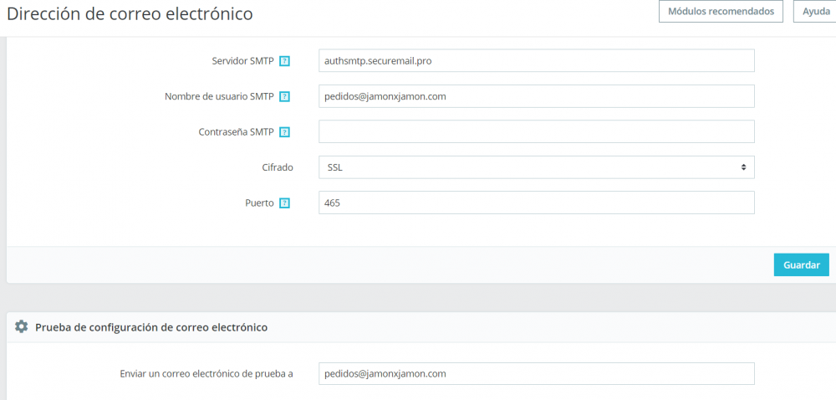Click the Nombre de usuario SMTP label
This screenshot has height=400, width=836.
point(219,96)
